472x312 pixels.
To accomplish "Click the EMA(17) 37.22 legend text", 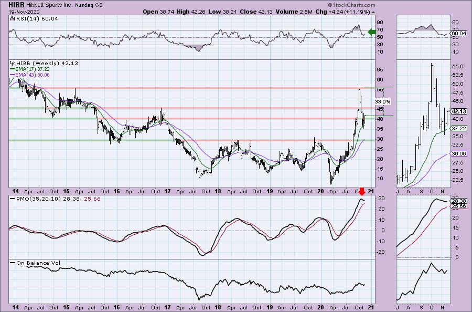I will click(x=33, y=69).
